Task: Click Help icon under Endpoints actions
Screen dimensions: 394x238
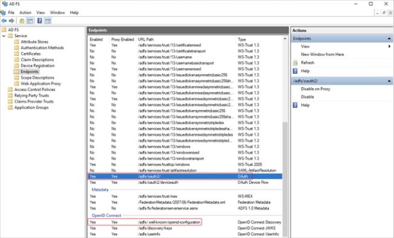Action: click(x=295, y=71)
